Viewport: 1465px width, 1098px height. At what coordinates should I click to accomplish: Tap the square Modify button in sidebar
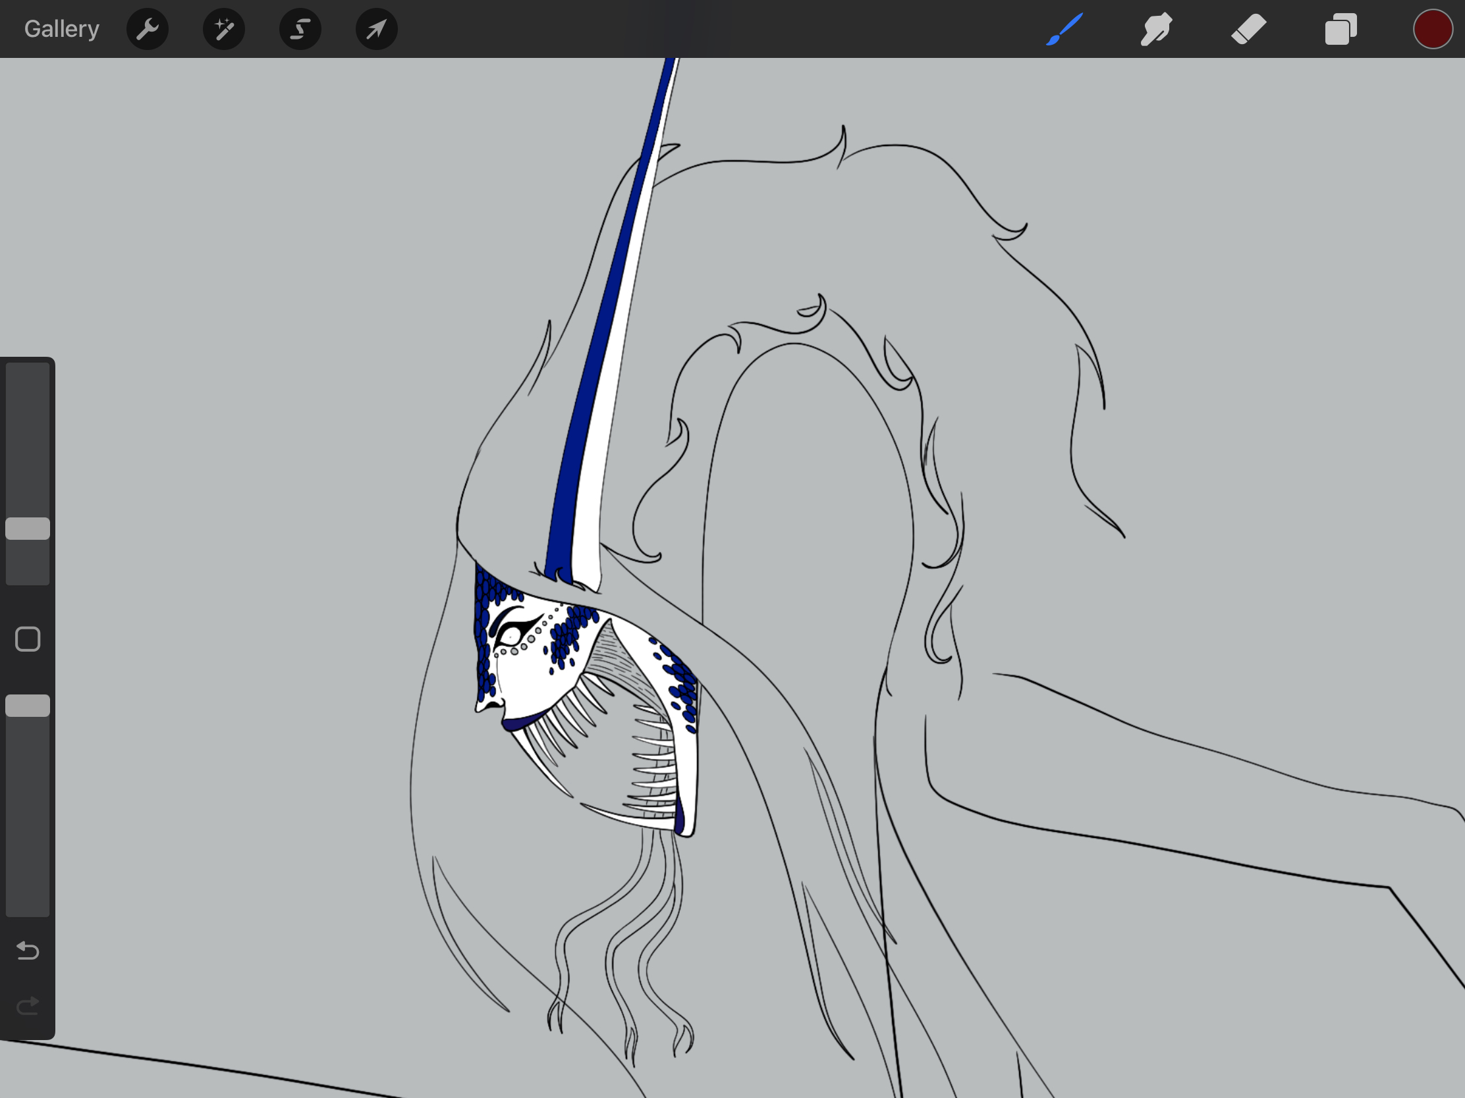(x=28, y=639)
